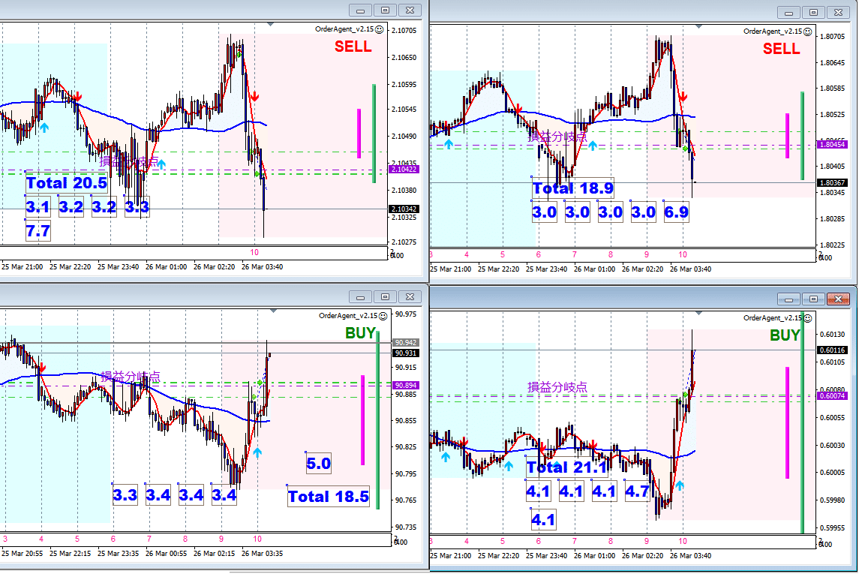Click the magenta vertical bar on top-right chart
Viewport: 859px width, 574px height.
point(786,137)
